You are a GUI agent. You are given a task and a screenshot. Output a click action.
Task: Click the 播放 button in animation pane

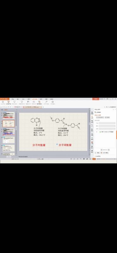(97, 153)
